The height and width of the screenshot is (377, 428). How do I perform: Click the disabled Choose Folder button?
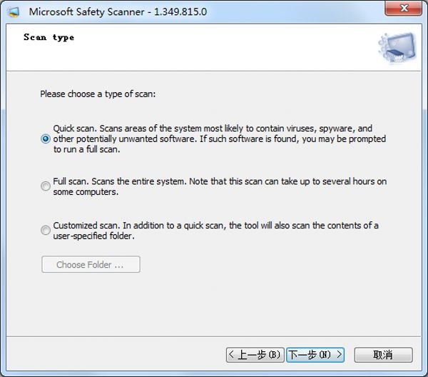click(x=91, y=264)
